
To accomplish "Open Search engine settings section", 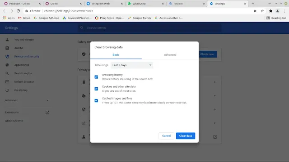I will (23, 73).
